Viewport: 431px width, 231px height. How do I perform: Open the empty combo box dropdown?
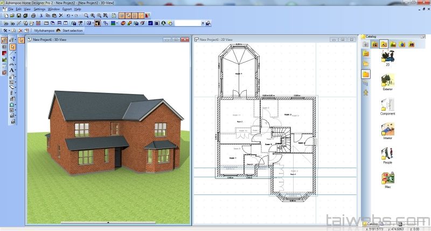(203, 24)
